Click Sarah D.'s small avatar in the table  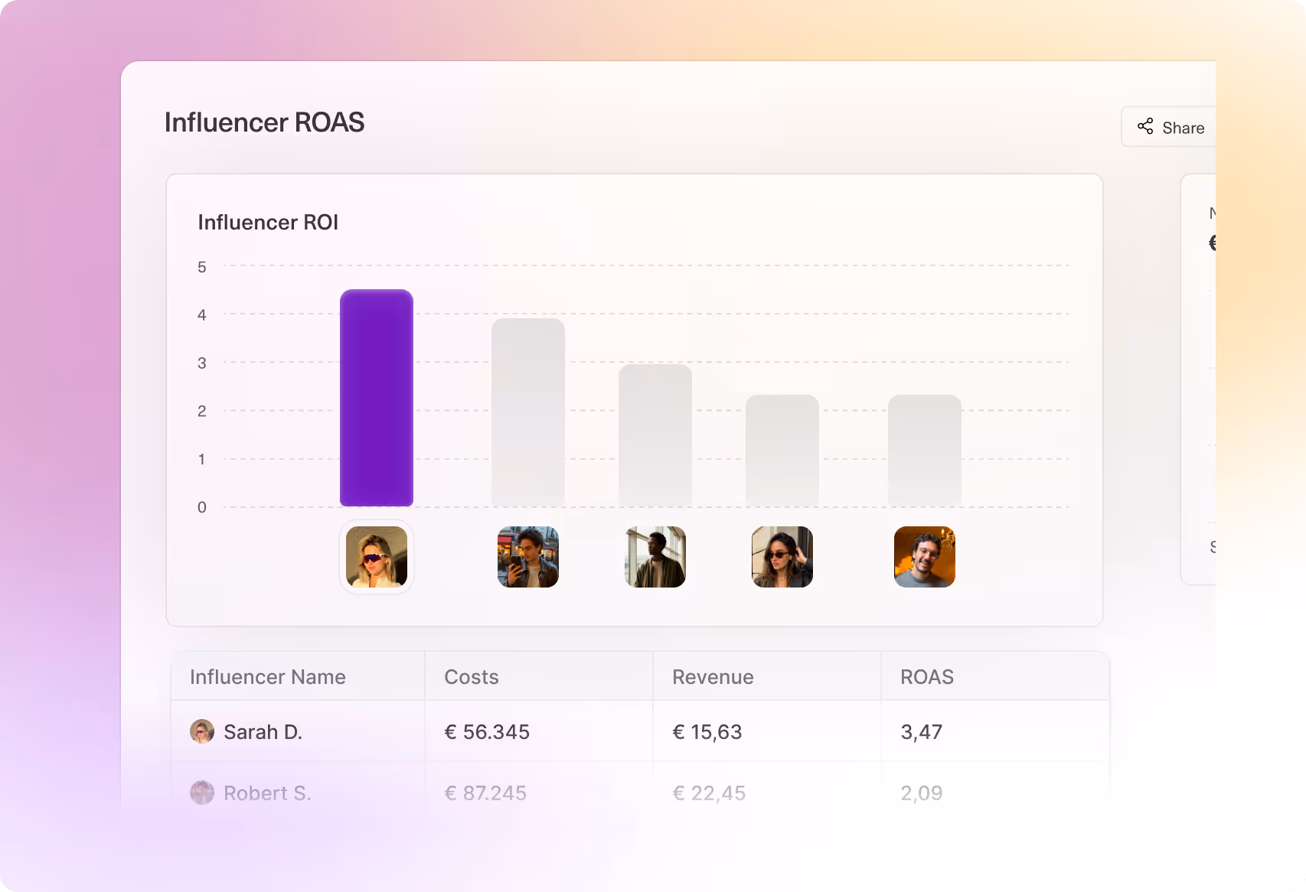pos(201,731)
